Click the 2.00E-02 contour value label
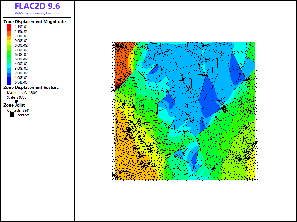This screenshot has width=297, height=222. (21, 73)
